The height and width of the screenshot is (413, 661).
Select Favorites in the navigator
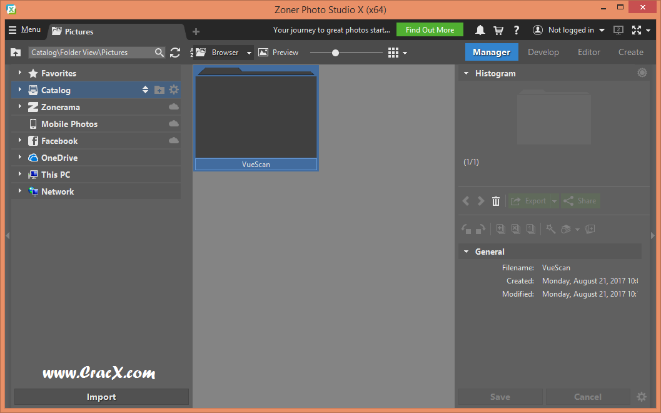59,73
